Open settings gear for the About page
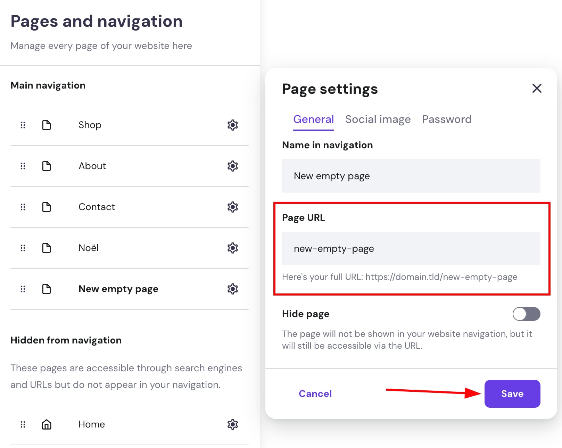 point(232,166)
